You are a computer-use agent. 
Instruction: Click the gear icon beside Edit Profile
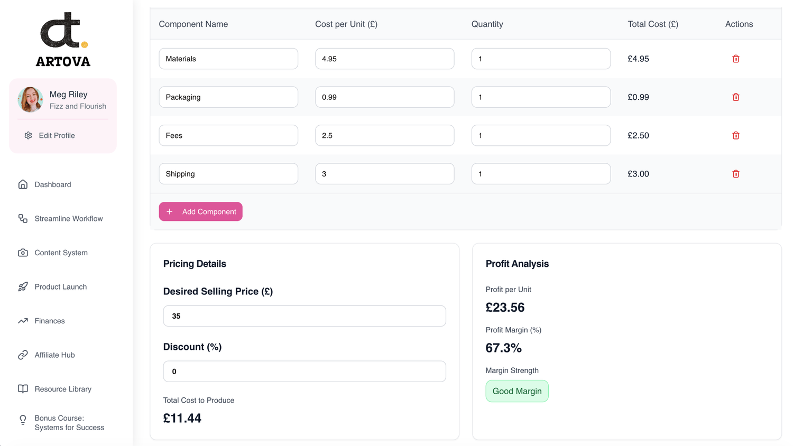28,135
